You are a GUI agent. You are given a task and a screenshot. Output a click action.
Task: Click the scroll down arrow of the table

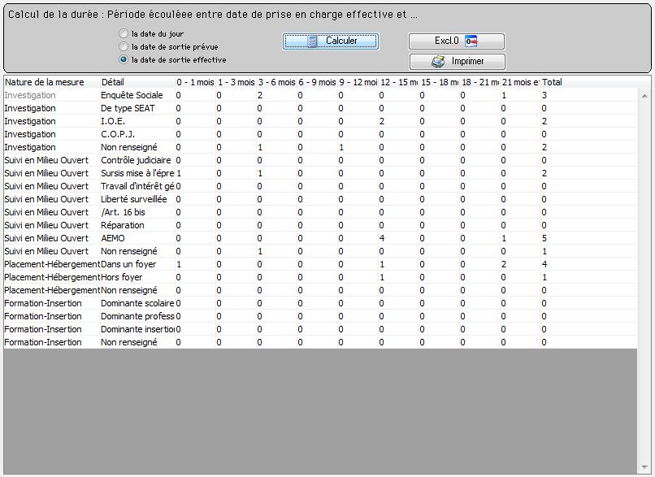coord(644,467)
